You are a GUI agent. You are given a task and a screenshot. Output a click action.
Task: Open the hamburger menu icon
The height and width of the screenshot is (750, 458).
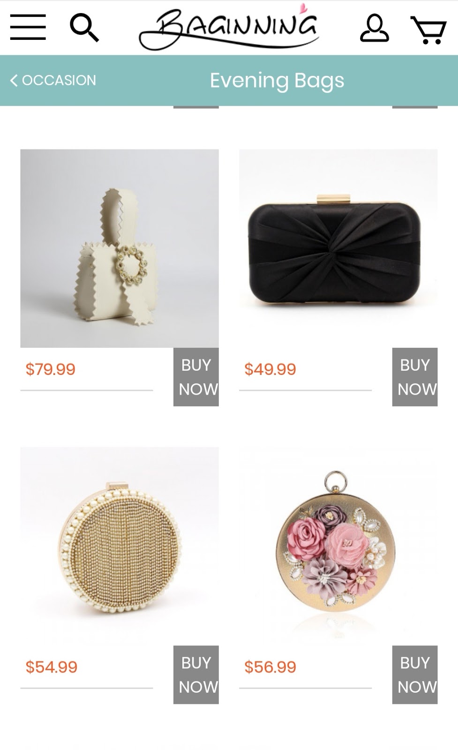click(28, 27)
